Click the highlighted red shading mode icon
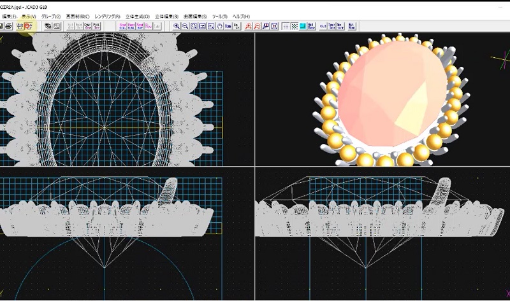 29,26
